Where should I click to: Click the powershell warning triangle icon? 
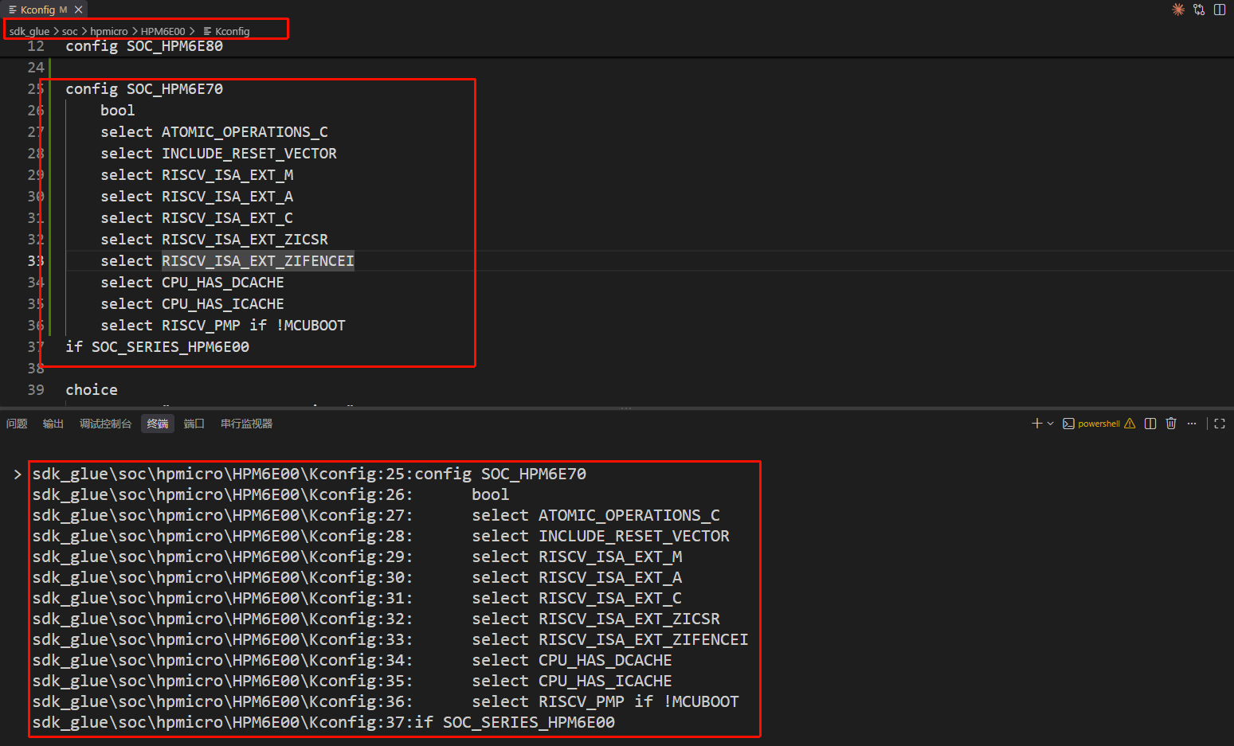coord(1130,424)
